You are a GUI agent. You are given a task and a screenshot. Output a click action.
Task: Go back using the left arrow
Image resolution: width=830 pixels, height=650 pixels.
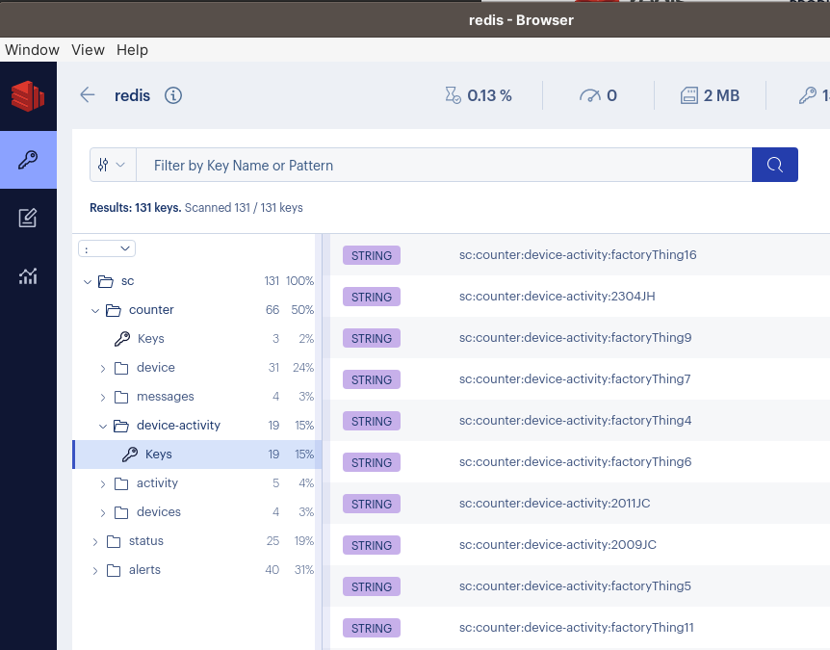point(88,95)
